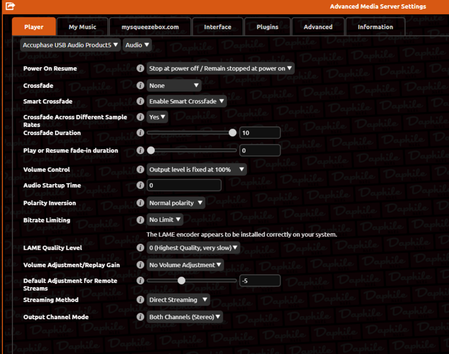The image size is (449, 354).
Task: Open the Polarity Inversion dropdown
Action: pyautogui.click(x=175, y=203)
